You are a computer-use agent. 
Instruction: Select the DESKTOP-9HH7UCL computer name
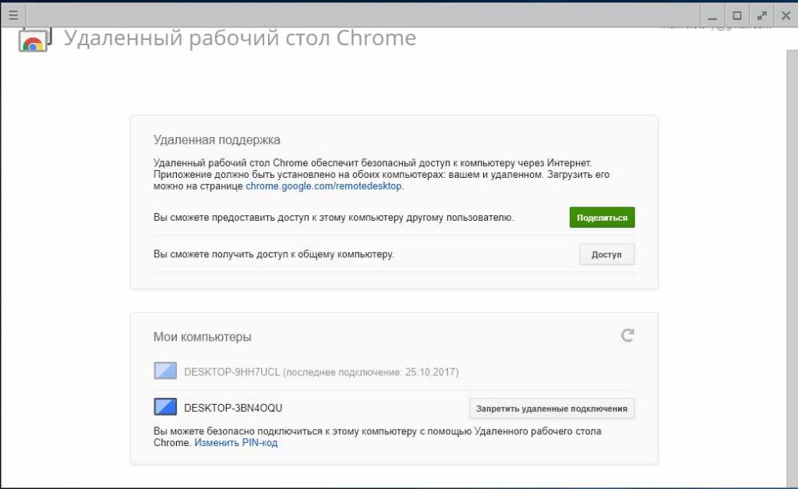click(x=232, y=372)
